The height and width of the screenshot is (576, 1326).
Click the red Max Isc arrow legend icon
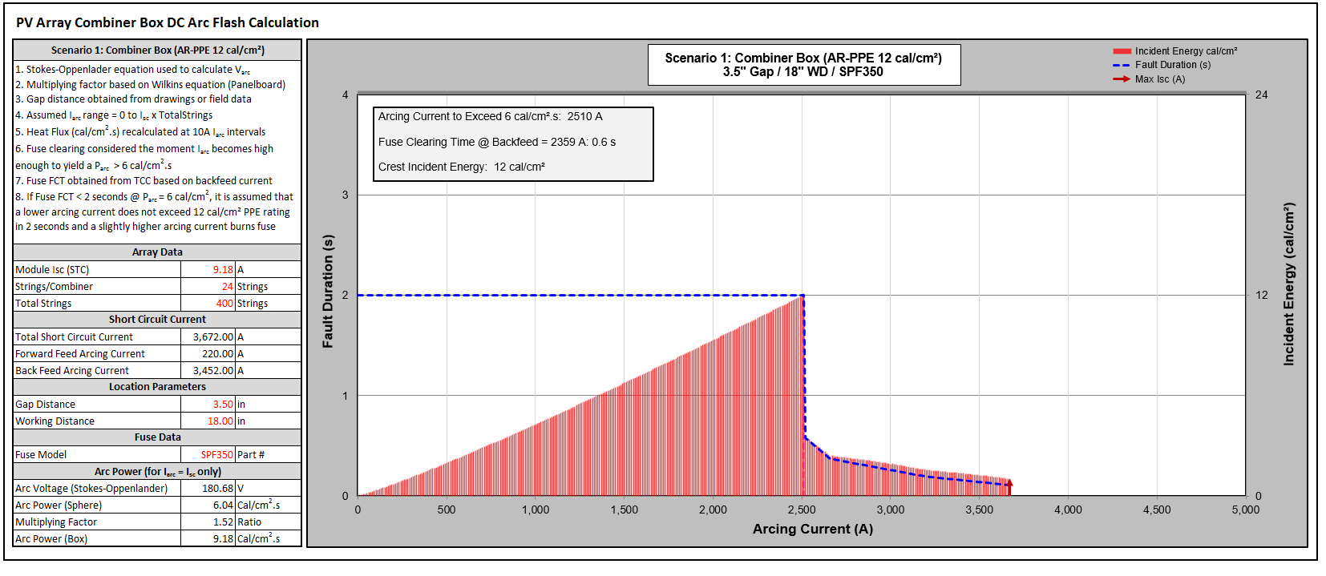point(1121,79)
